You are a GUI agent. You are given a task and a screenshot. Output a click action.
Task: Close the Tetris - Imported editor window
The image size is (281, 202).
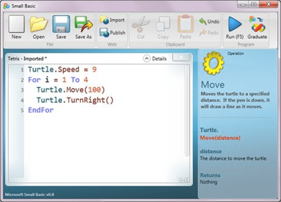pos(181,57)
